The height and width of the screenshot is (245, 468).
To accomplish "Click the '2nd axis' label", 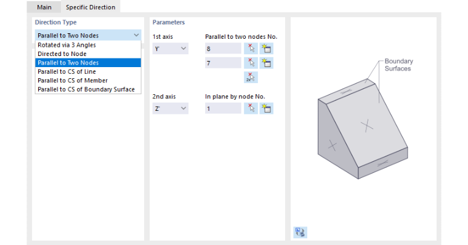I will [164, 97].
